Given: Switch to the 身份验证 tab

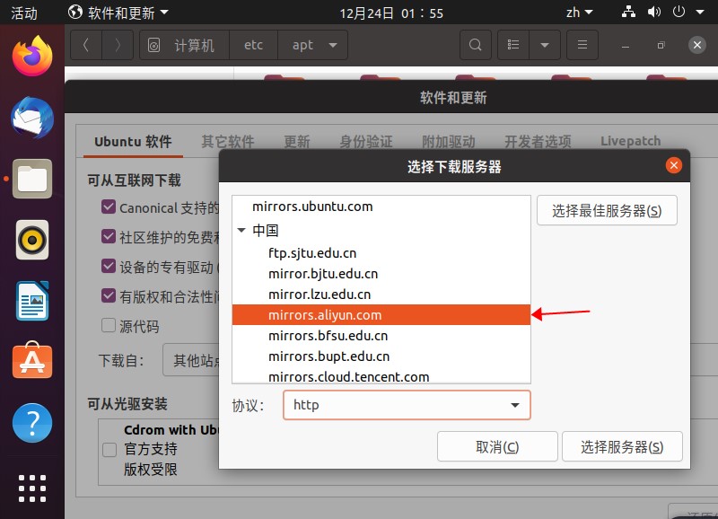Looking at the screenshot, I should pyautogui.click(x=366, y=142).
